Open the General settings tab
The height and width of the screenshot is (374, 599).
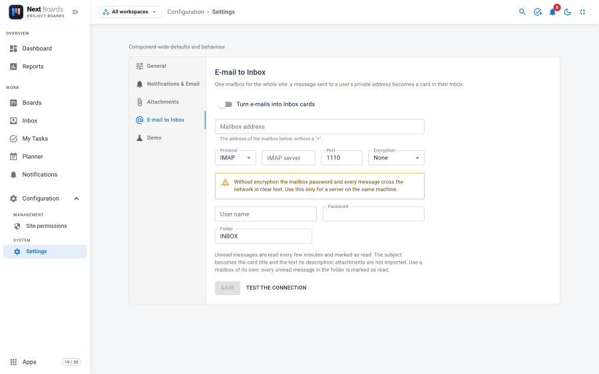click(x=167, y=66)
